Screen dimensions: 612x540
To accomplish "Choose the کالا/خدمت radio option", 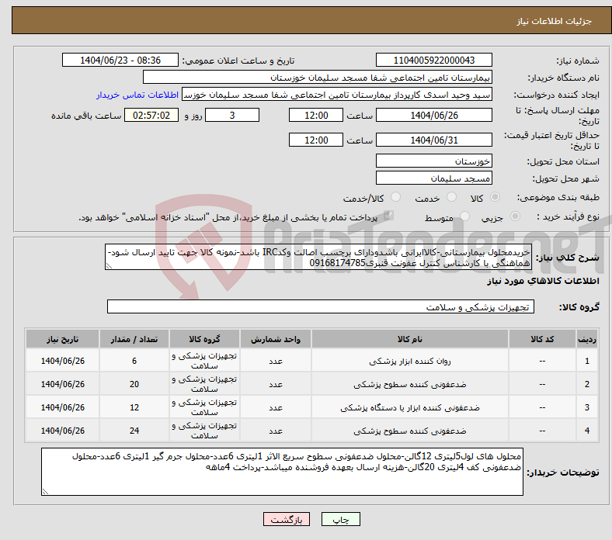I will (x=395, y=199).
